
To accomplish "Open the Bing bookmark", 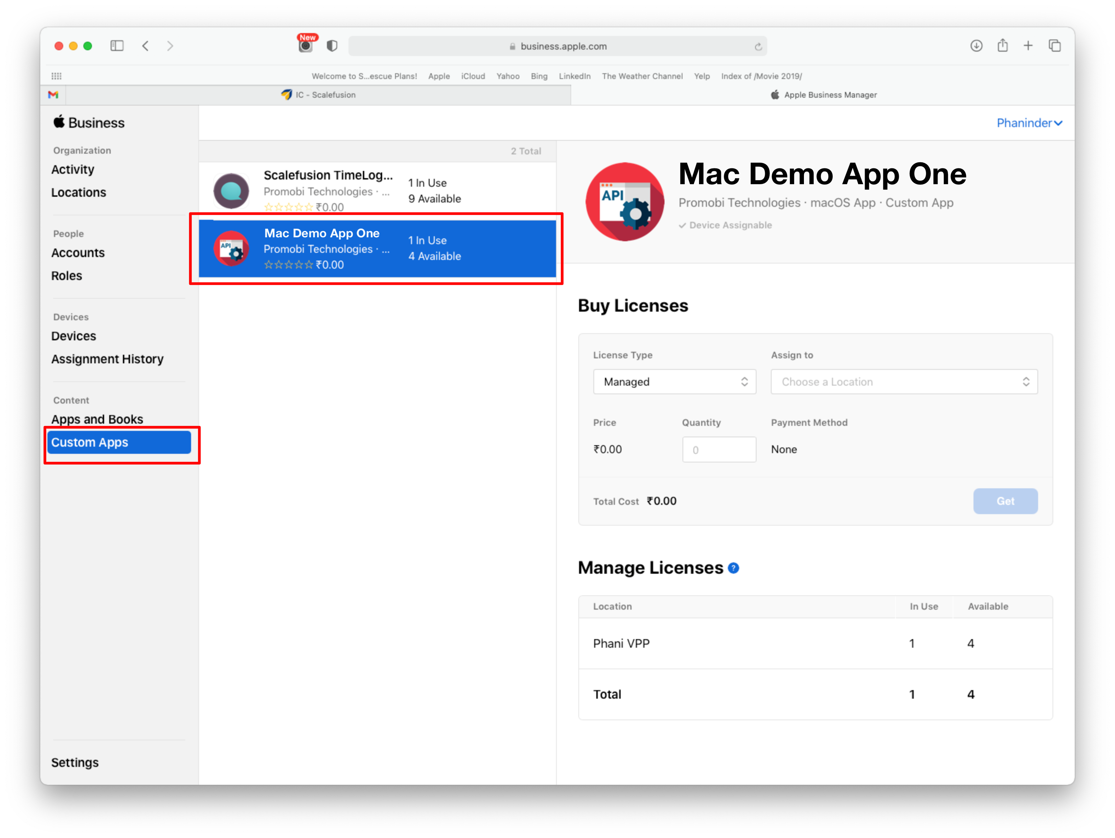I will [x=539, y=76].
